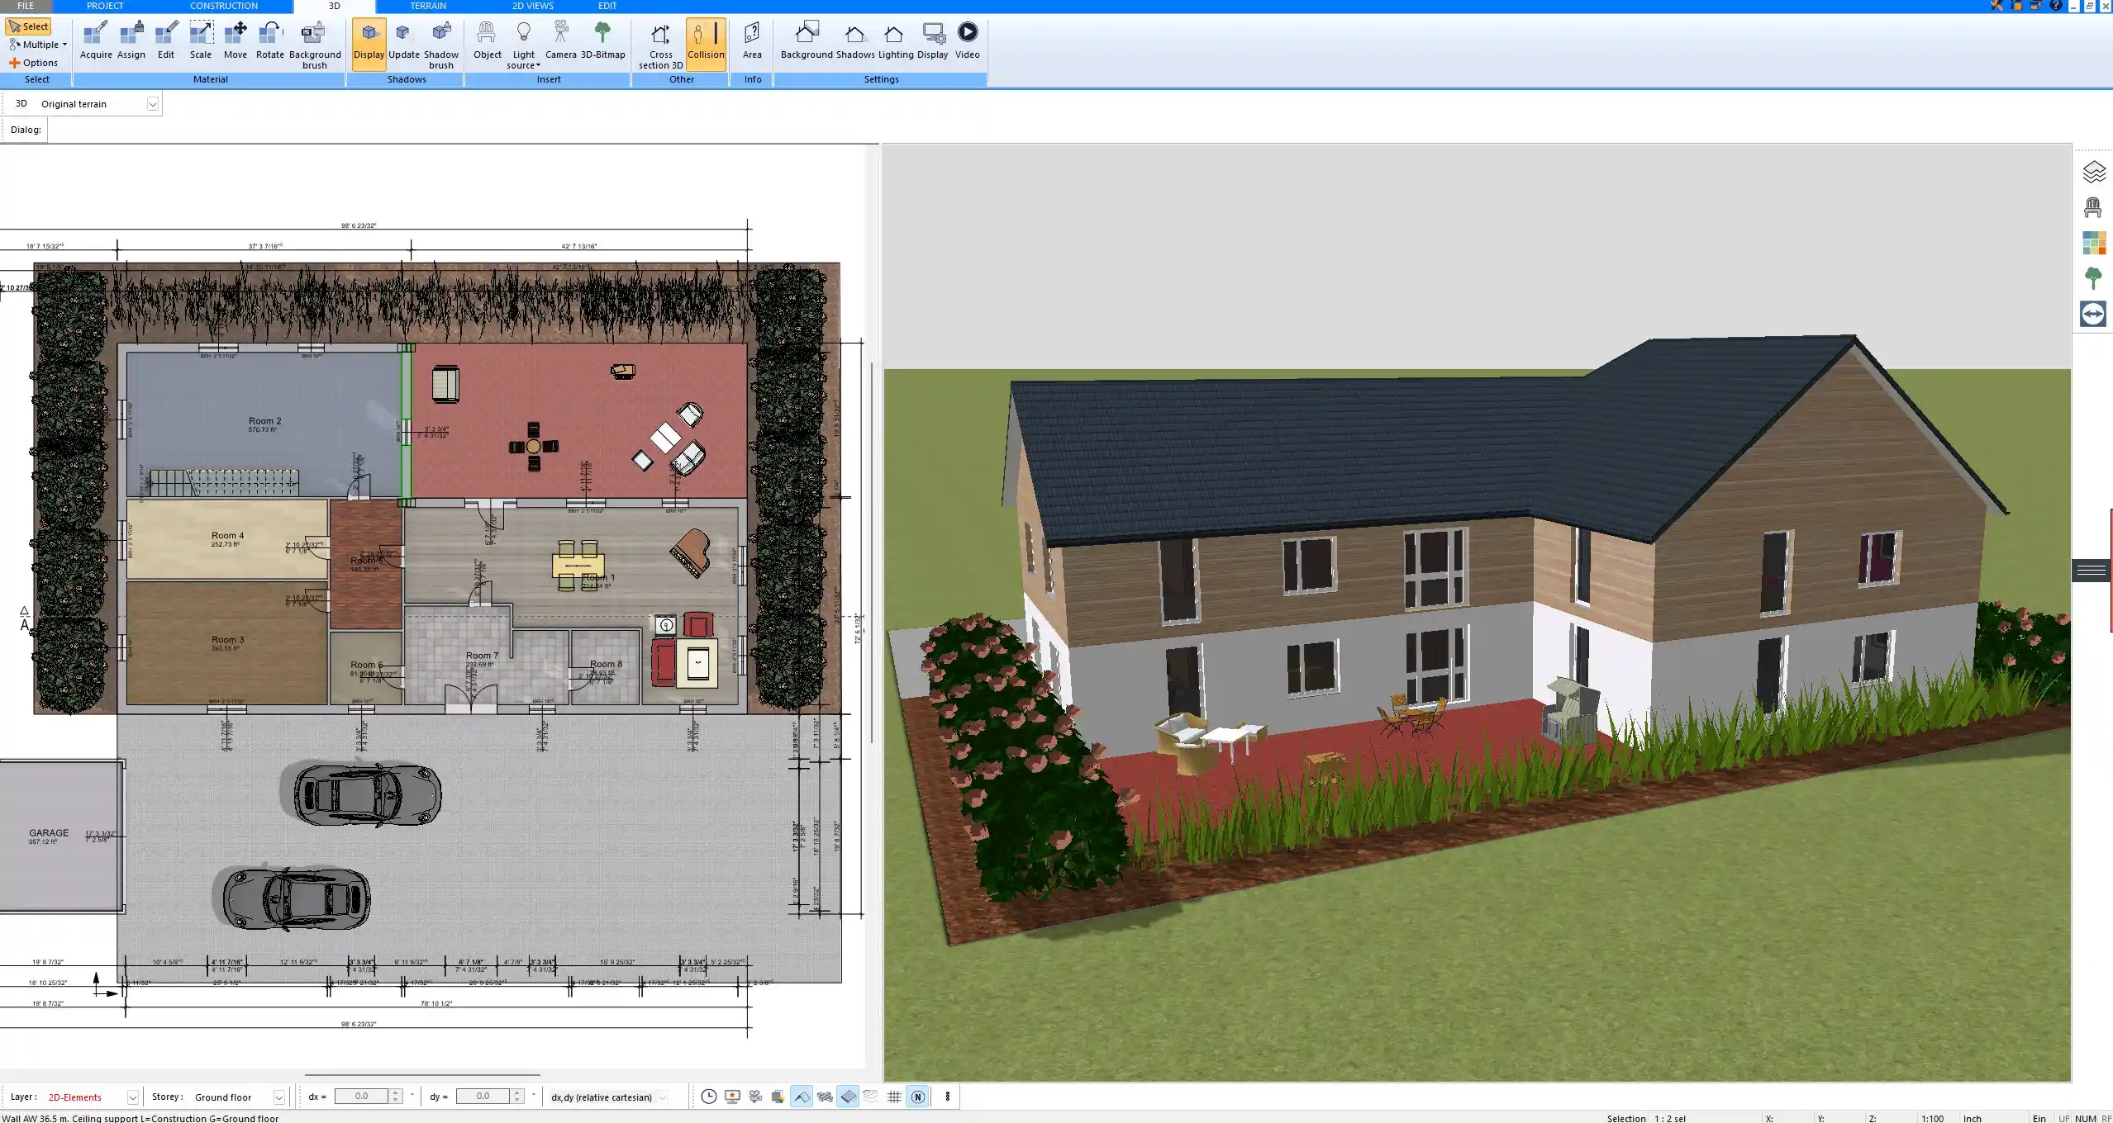Switch to the CONSTRUCTION tab

[224, 6]
